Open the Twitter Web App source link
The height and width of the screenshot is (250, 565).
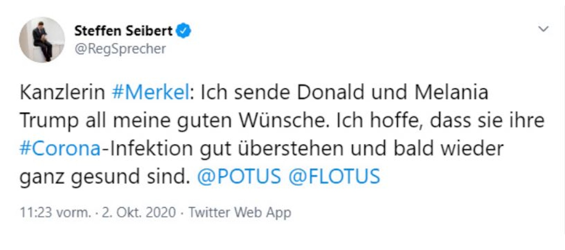tap(240, 213)
